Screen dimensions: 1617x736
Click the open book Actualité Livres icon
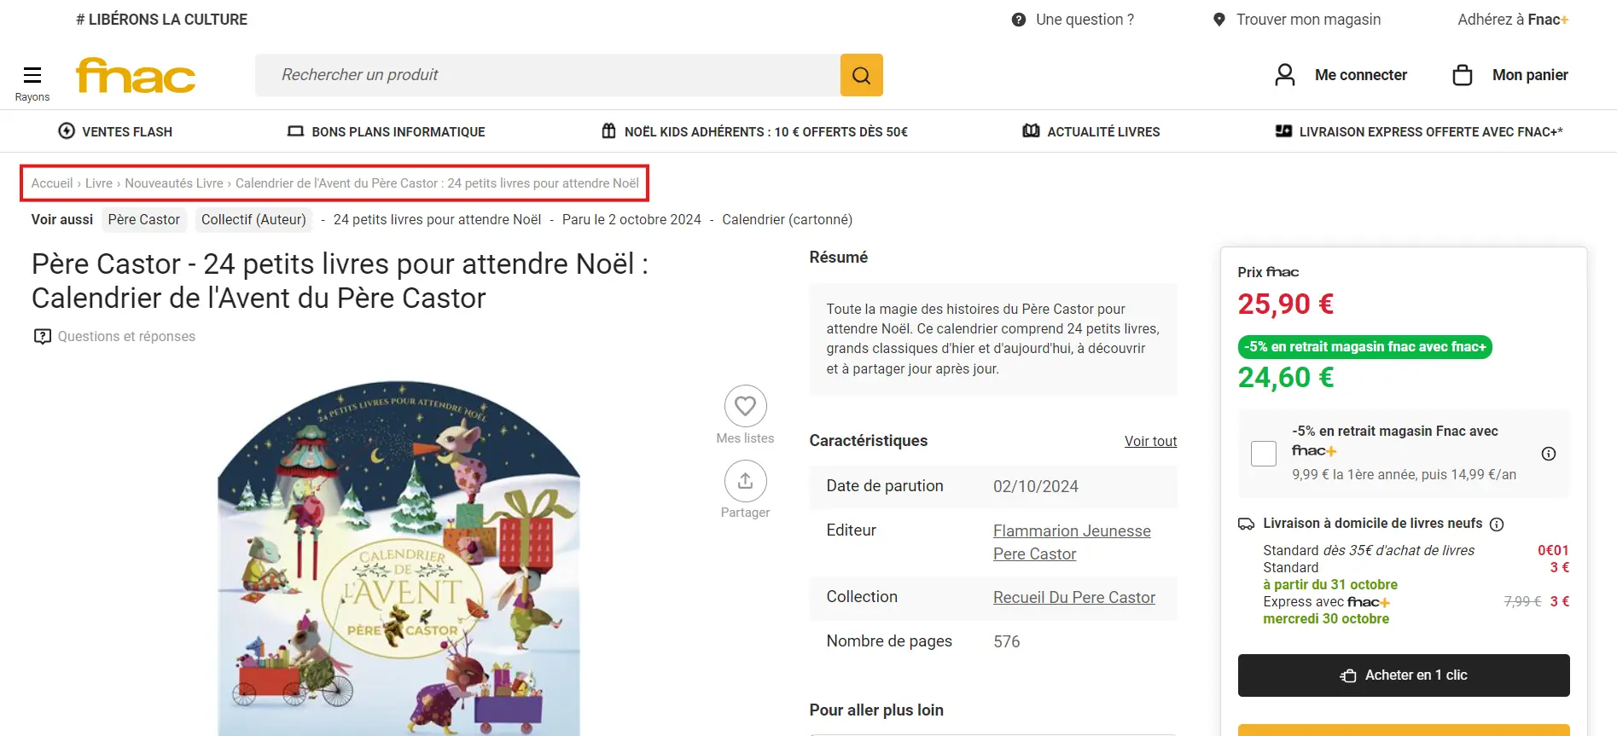(1031, 130)
